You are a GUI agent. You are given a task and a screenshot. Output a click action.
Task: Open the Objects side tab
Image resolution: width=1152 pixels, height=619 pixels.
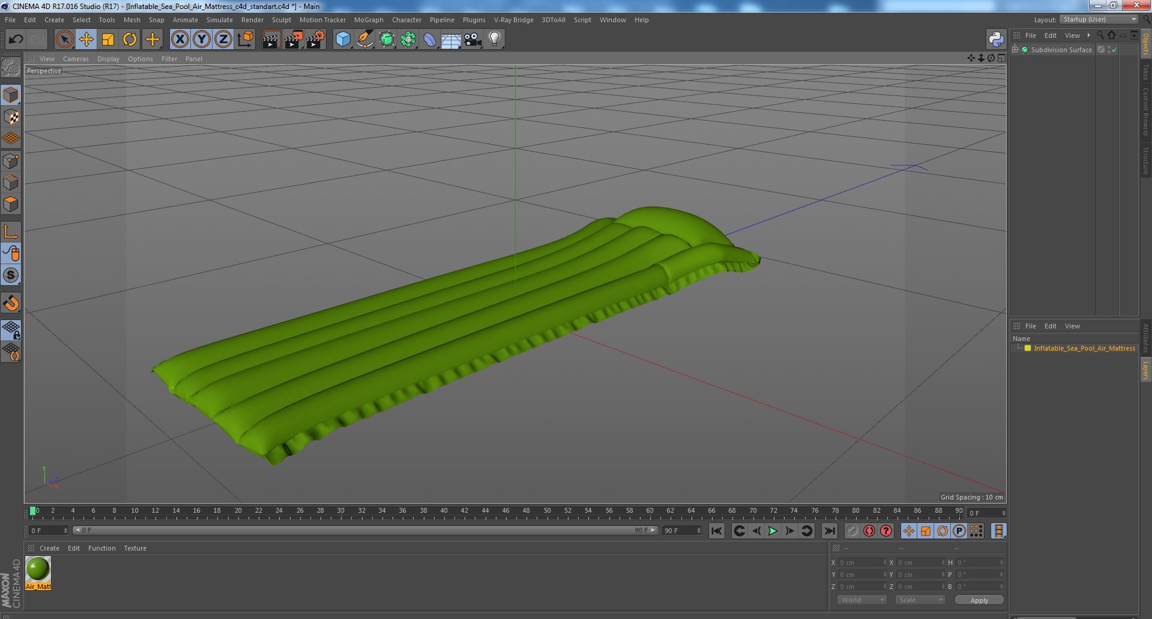click(1145, 43)
